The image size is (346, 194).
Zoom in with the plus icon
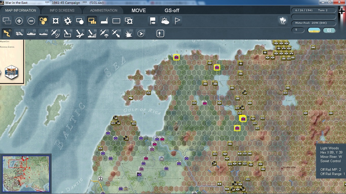click(x=19, y=21)
